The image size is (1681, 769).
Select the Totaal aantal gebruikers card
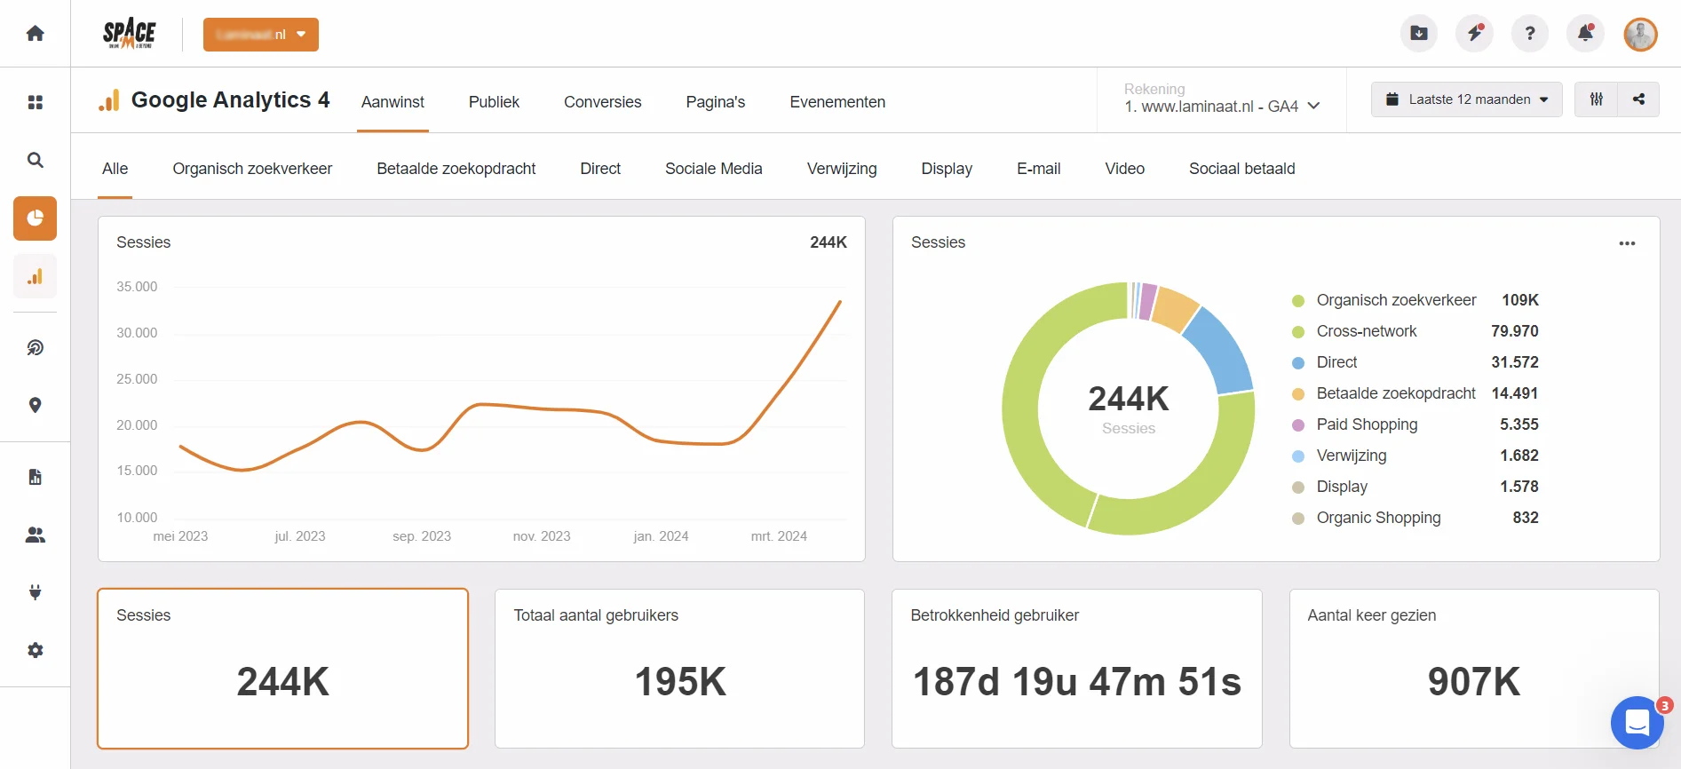pyautogui.click(x=679, y=669)
